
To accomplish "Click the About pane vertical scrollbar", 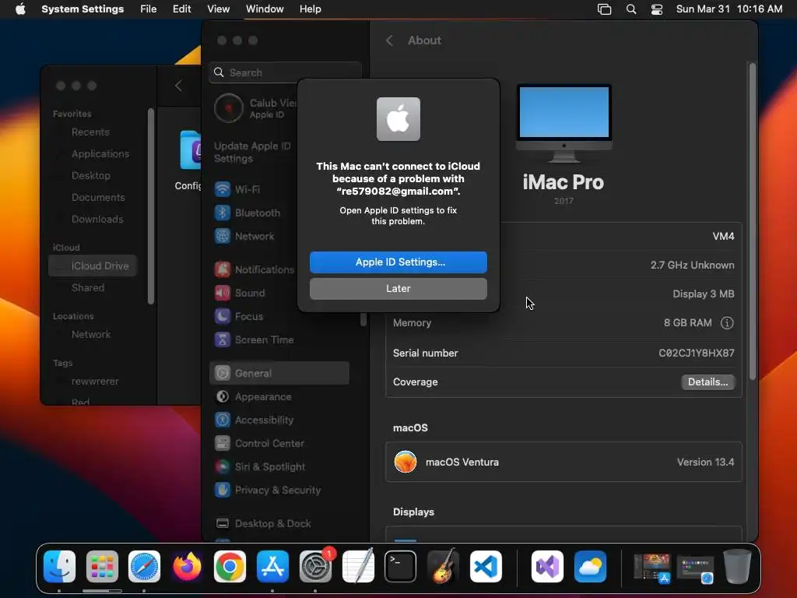I will tap(753, 221).
